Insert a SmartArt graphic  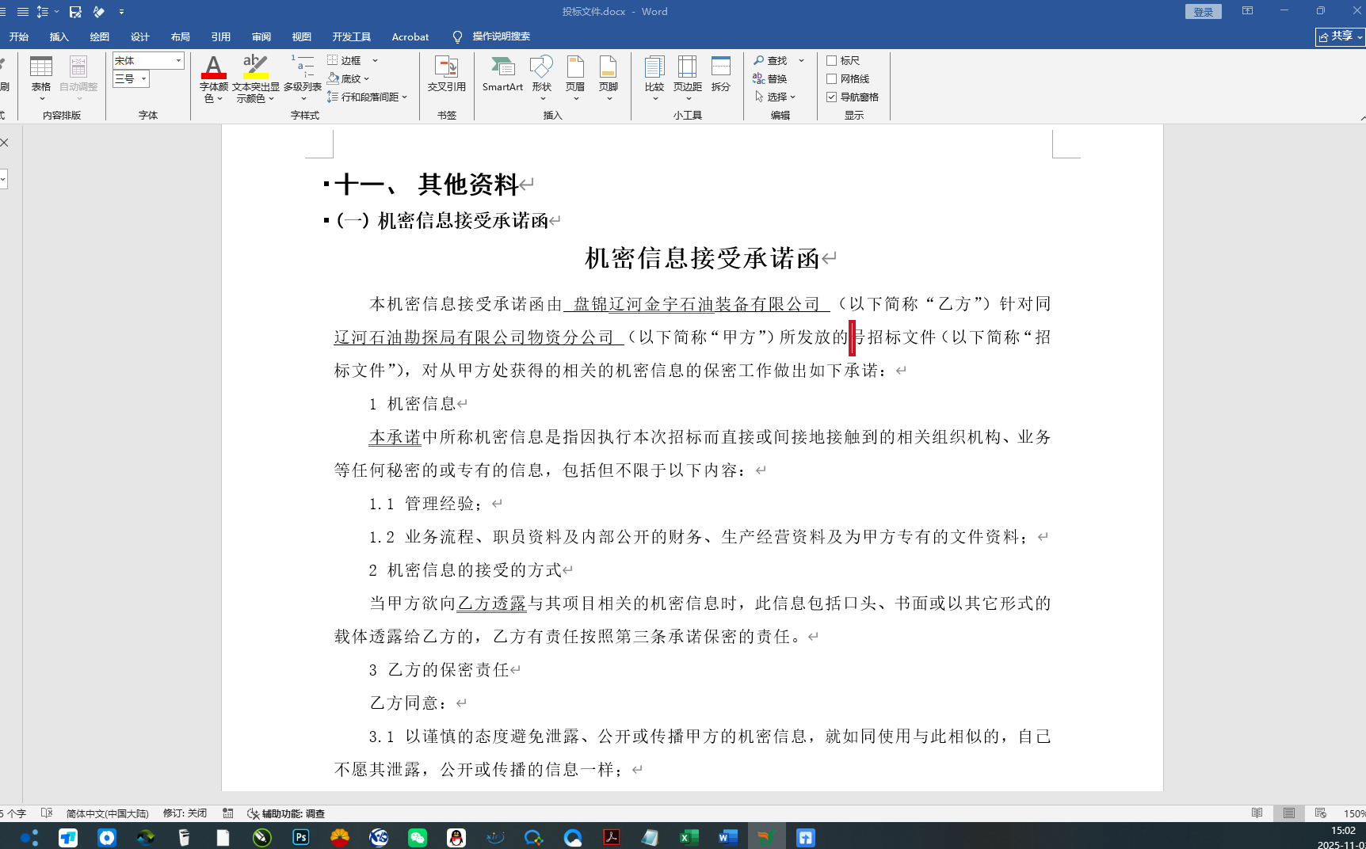502,74
